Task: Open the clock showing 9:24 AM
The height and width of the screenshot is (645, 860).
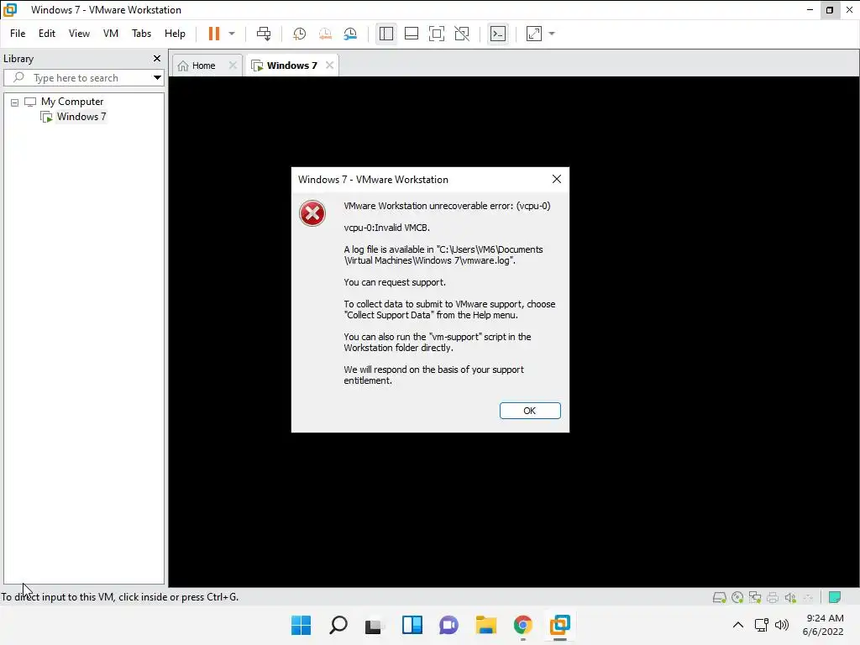Action: pyautogui.click(x=823, y=625)
